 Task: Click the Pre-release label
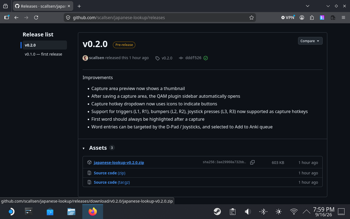pos(124,45)
